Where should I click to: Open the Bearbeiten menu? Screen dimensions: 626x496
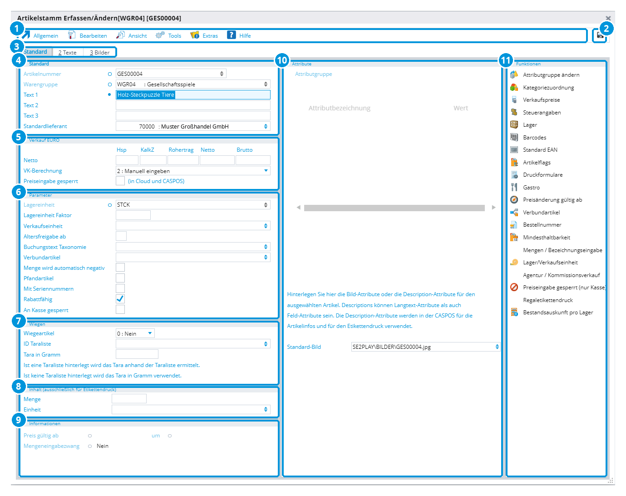pos(88,35)
